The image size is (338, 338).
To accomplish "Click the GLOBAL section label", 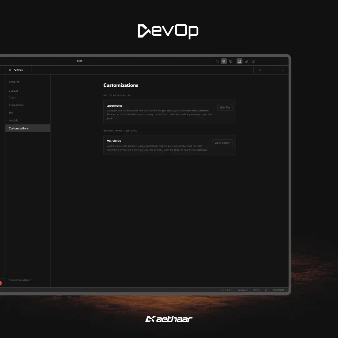I will [x=13, y=91].
